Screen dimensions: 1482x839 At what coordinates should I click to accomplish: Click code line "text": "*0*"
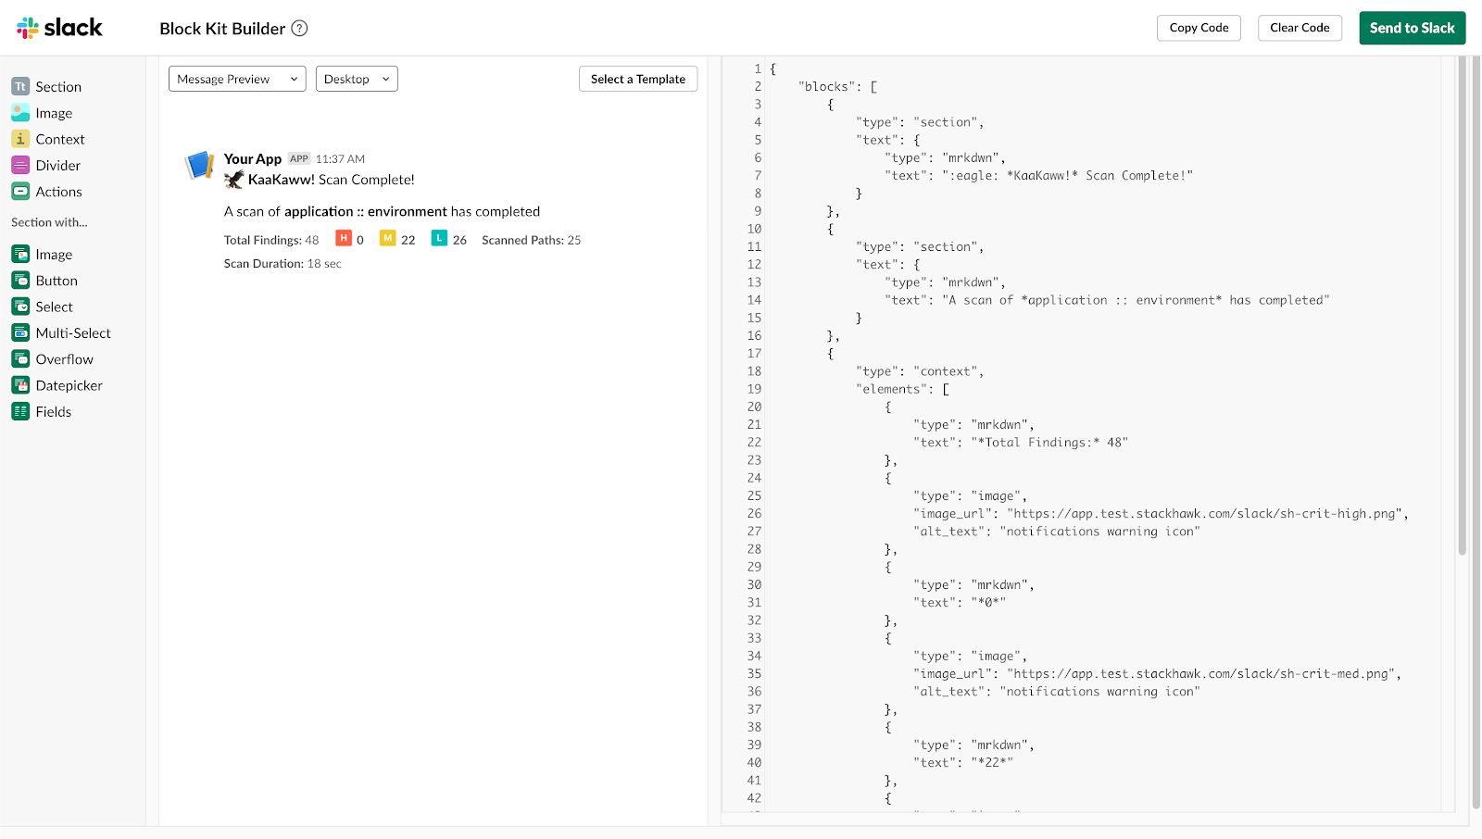[960, 602]
